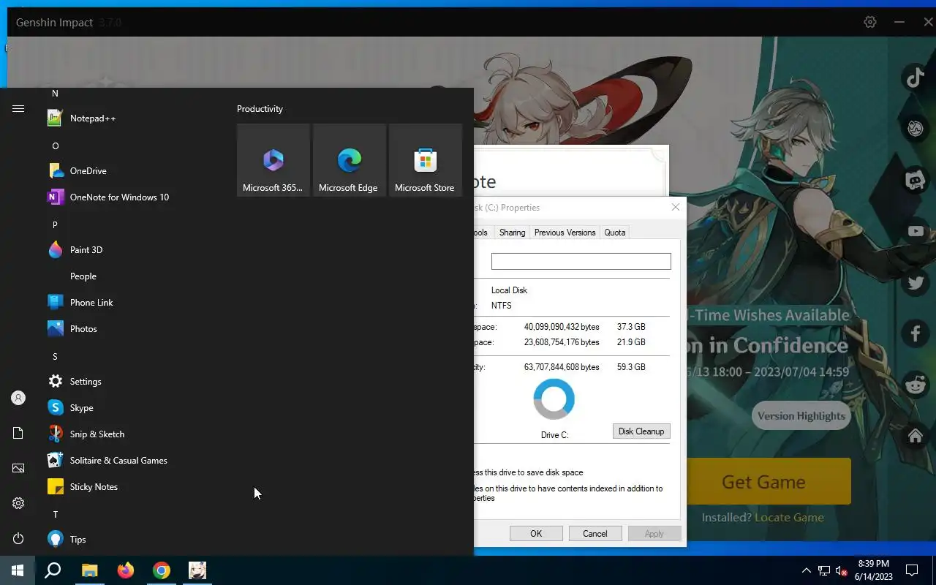The width and height of the screenshot is (936, 585).
Task: Click OK in the Properties dialog
Action: [x=536, y=534]
